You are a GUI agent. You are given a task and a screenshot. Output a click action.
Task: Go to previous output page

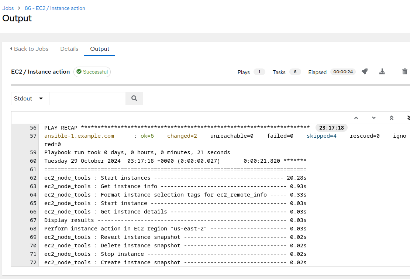[356, 118]
